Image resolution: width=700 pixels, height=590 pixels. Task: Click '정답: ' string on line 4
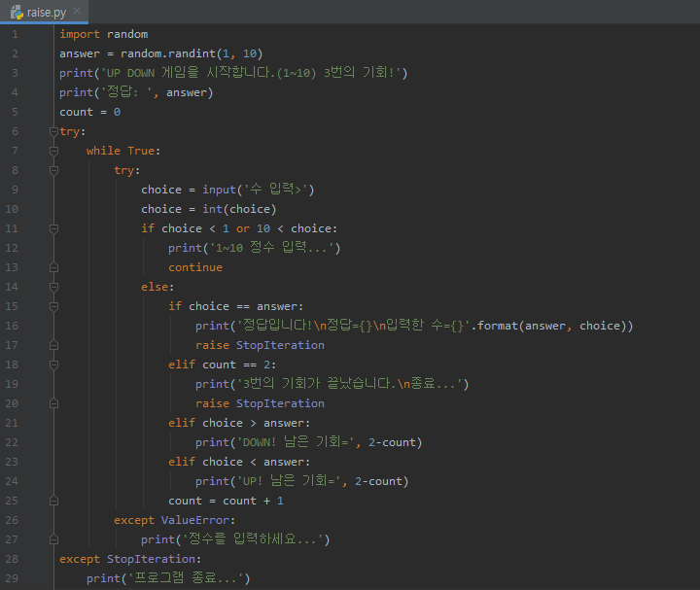click(x=126, y=92)
